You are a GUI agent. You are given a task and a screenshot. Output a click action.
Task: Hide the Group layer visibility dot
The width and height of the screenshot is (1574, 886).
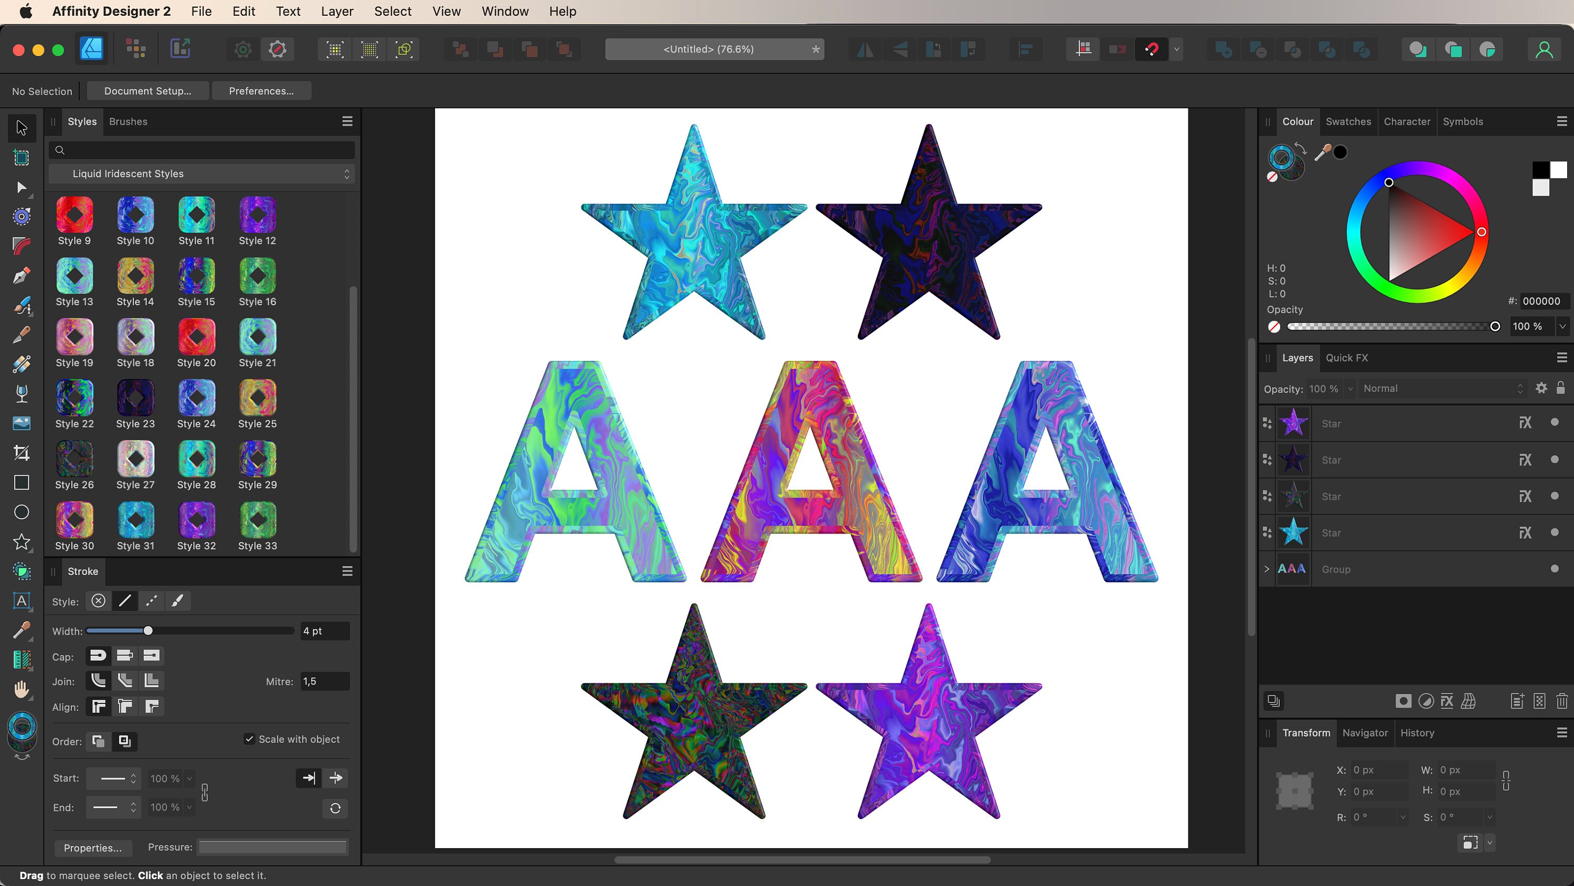[x=1555, y=569]
